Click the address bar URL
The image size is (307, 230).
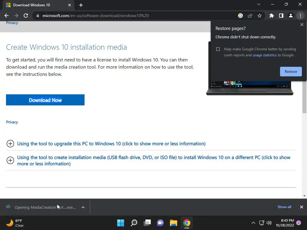pos(96,16)
